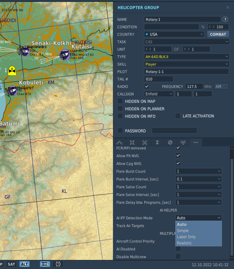Enable the Hidden on Map checkbox

tap(120, 101)
